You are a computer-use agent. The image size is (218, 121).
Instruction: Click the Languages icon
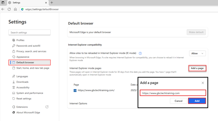tap(14, 76)
